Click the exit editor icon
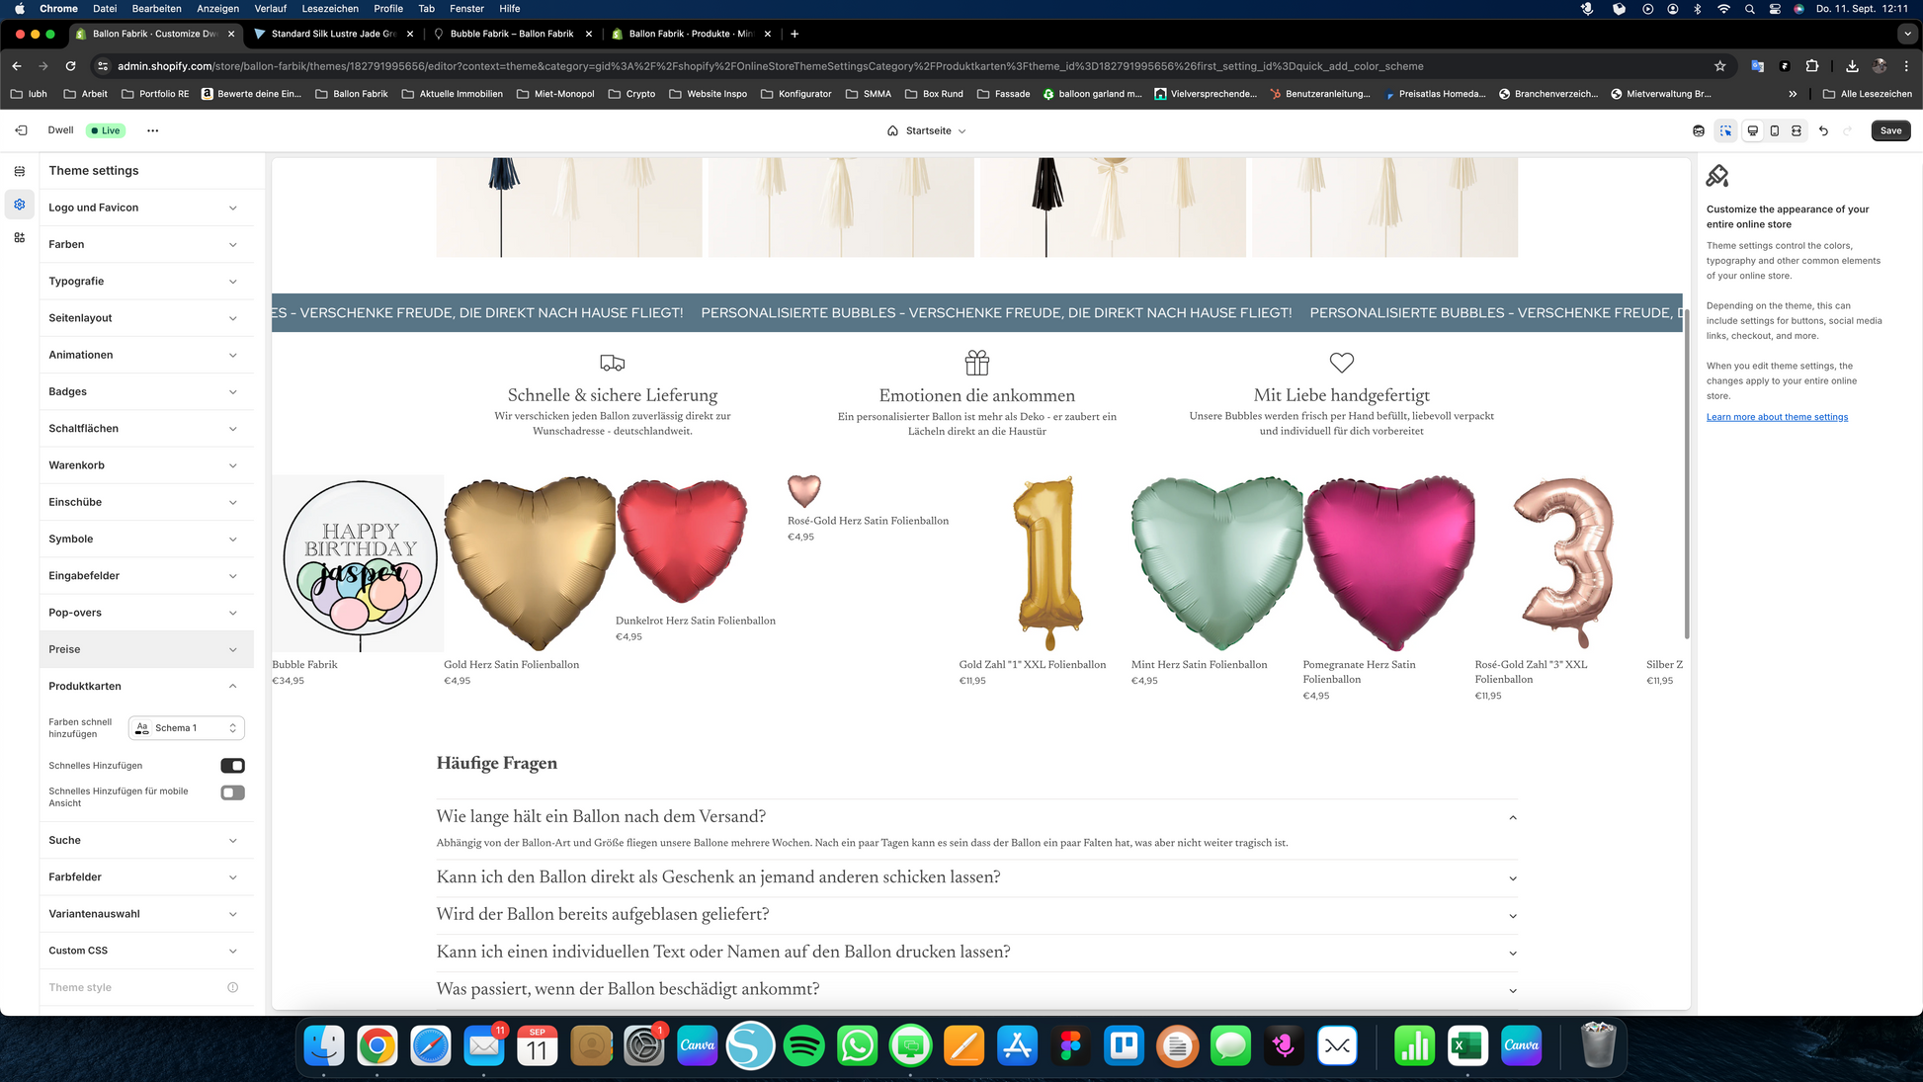1923x1082 pixels. 21,130
